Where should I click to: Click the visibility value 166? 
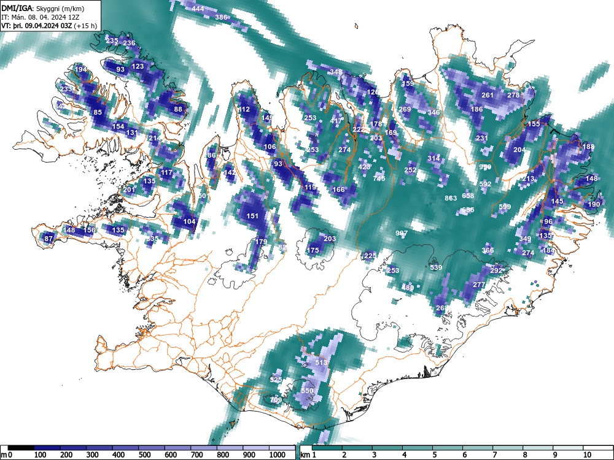coord(339,190)
